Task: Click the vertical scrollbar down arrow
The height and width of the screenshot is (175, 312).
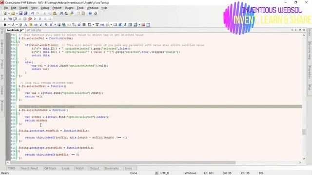Action: pos(304,159)
